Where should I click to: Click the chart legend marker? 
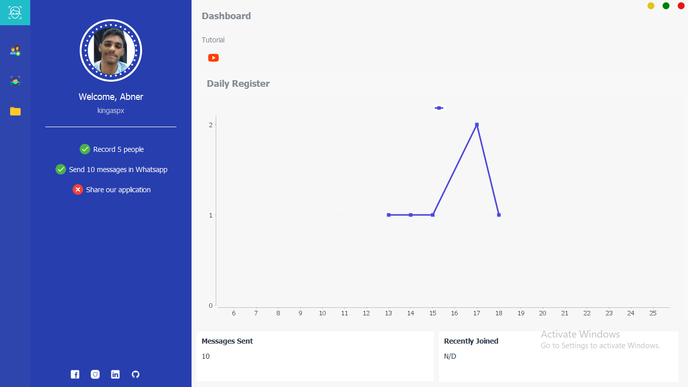click(439, 108)
